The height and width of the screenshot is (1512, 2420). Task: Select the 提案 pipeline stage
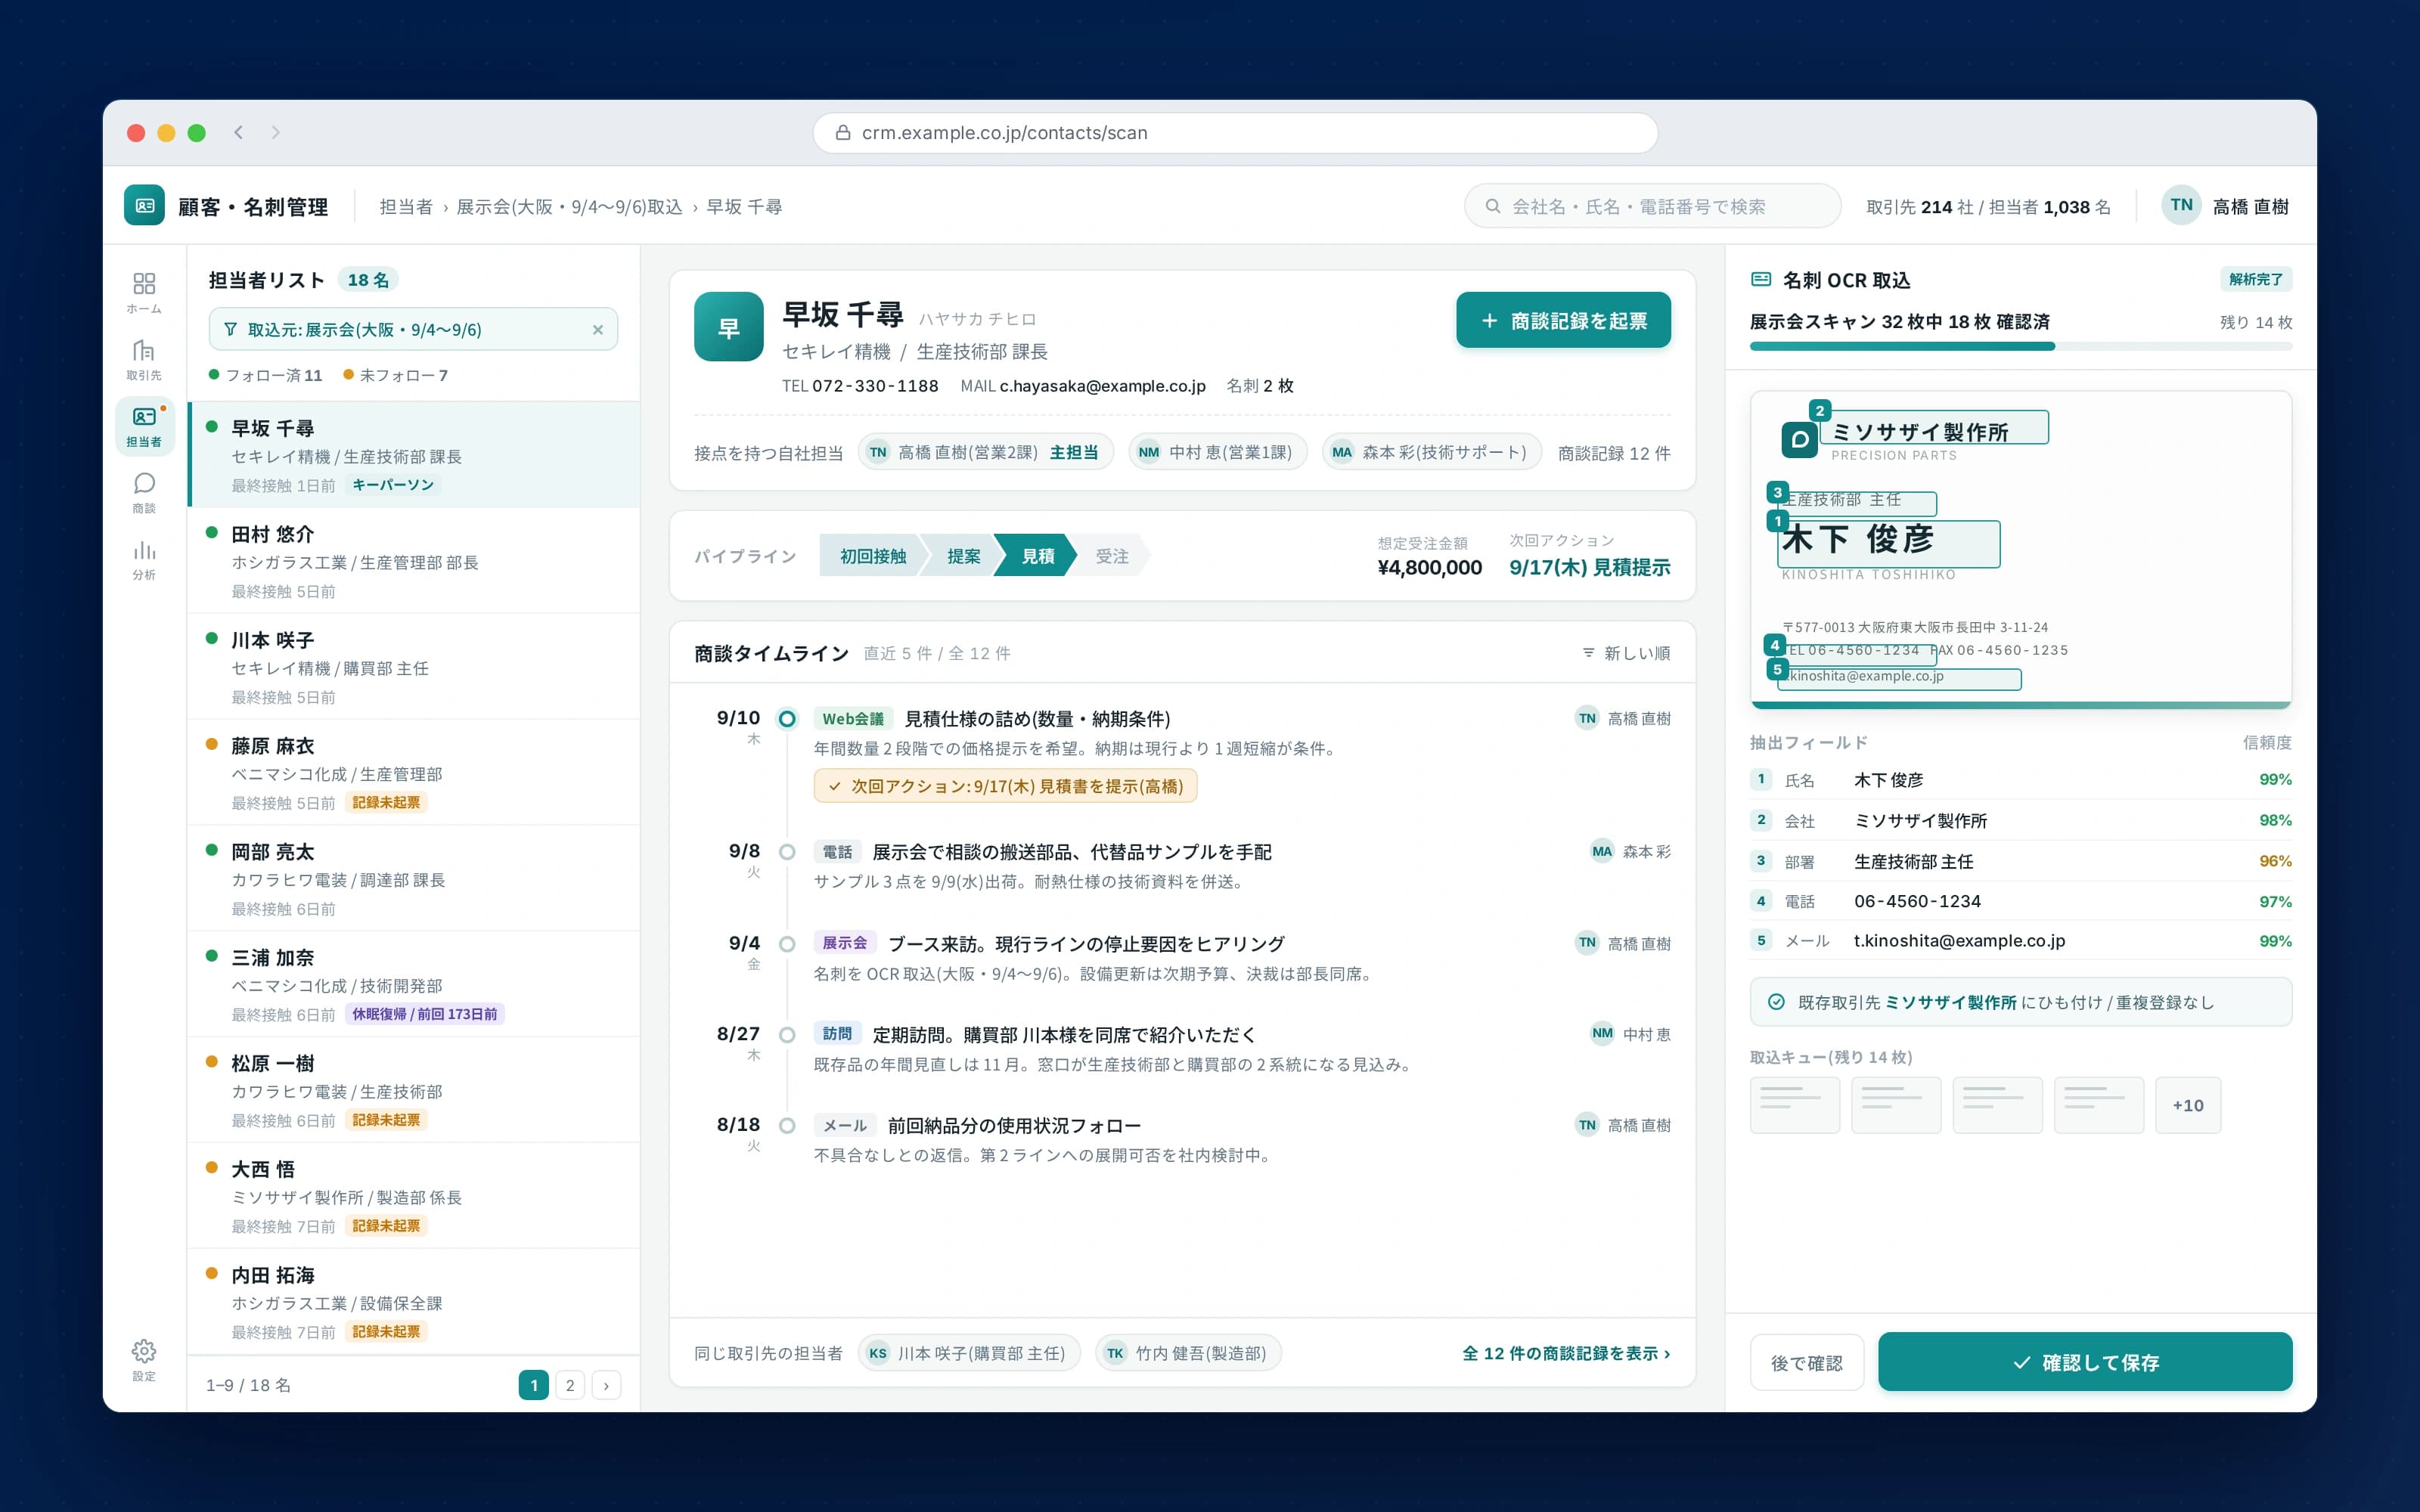[963, 556]
